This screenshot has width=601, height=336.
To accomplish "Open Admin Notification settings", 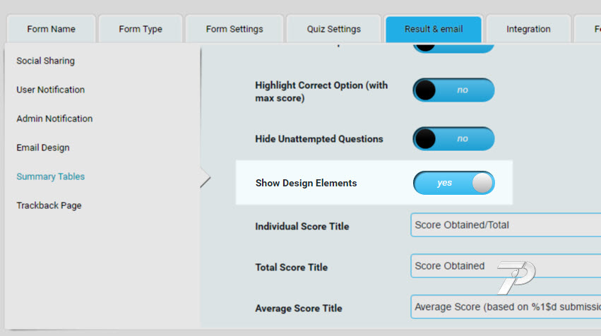I will (x=54, y=119).
